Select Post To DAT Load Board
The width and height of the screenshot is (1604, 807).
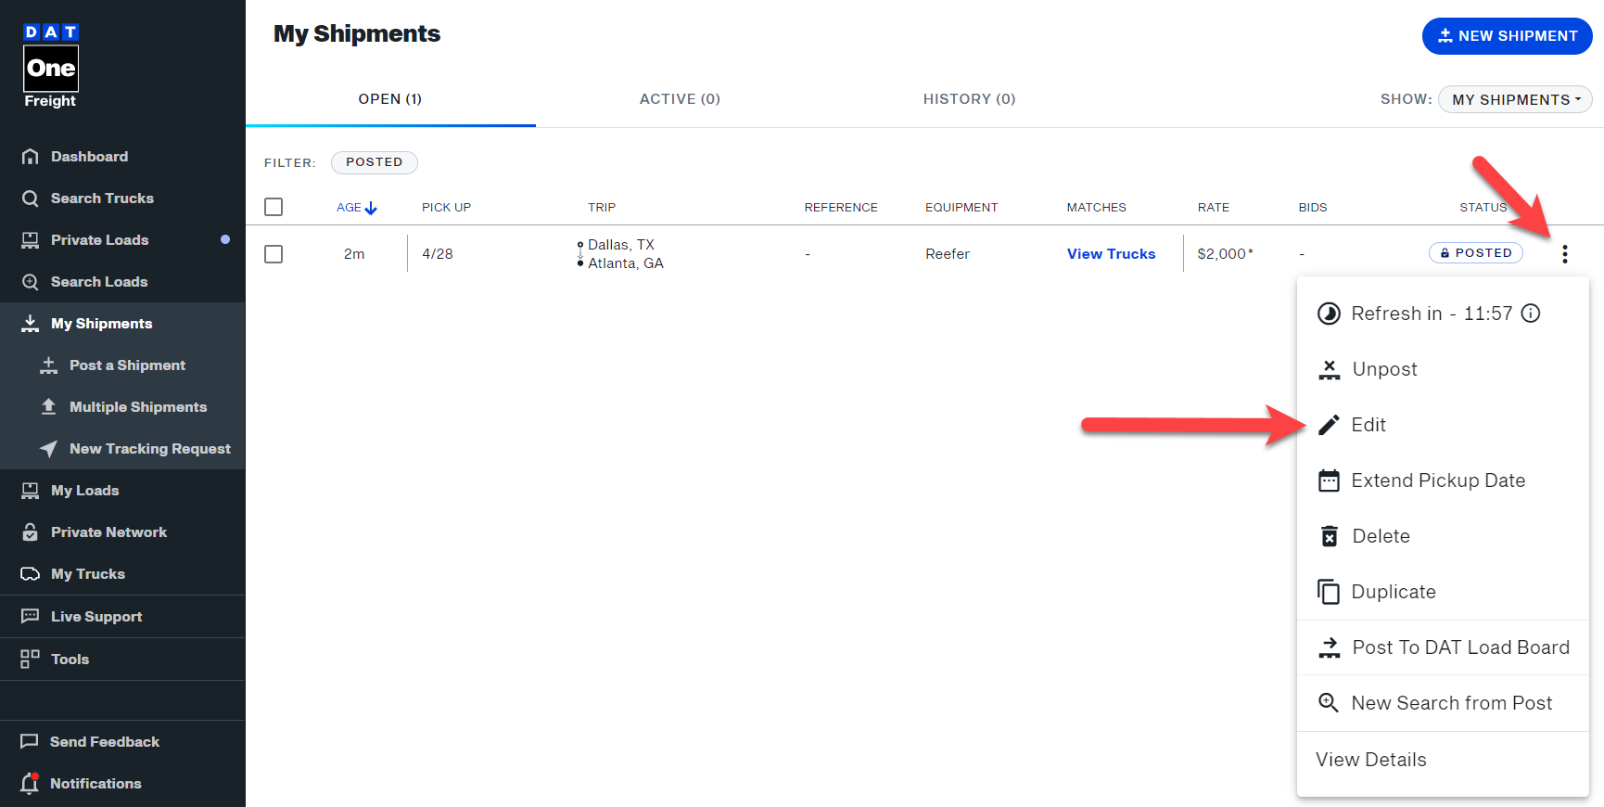1459,647
